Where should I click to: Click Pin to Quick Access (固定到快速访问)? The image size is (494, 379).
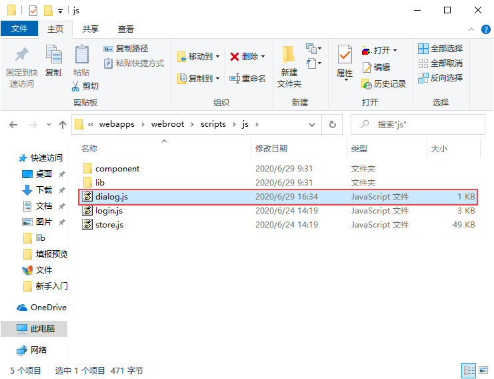point(22,67)
